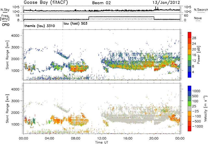
Task: Pick the blue top segment of Velocity color bar
Action: (190, 88)
